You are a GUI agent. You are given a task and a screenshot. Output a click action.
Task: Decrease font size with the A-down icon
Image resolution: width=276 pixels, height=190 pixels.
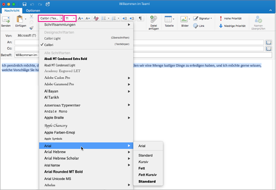(x=88, y=18)
